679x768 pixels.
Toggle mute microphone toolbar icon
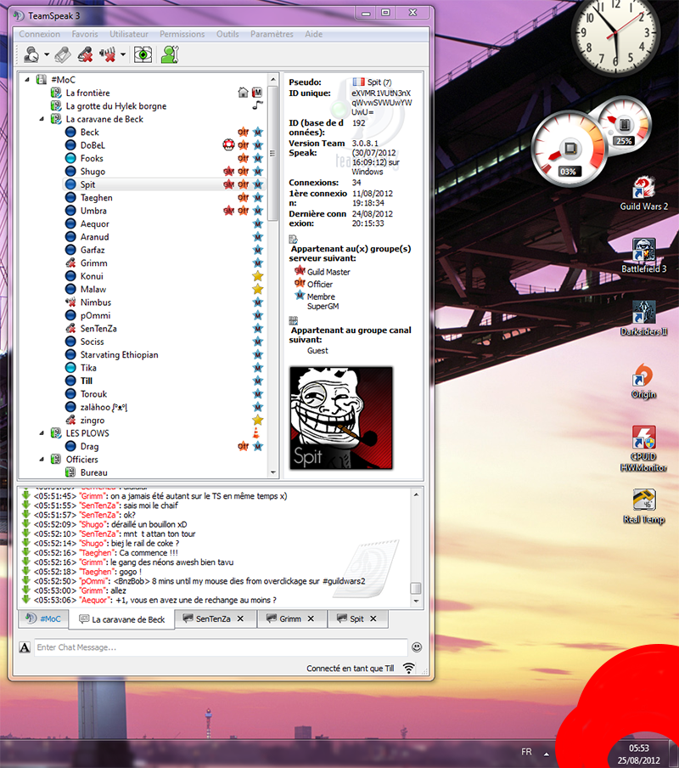pos(86,54)
